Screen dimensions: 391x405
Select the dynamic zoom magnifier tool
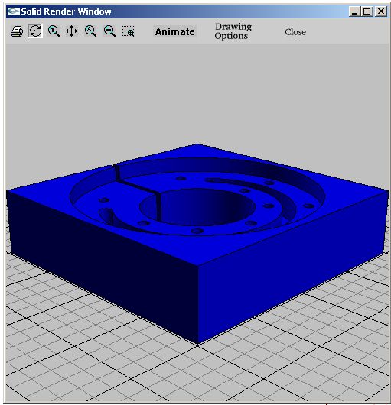[54, 31]
